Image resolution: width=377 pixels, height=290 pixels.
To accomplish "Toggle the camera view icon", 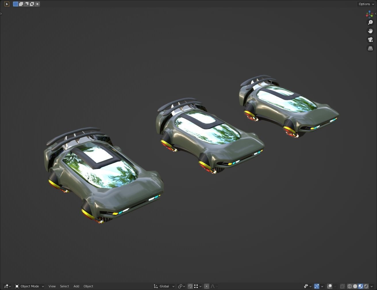I will click(x=370, y=40).
